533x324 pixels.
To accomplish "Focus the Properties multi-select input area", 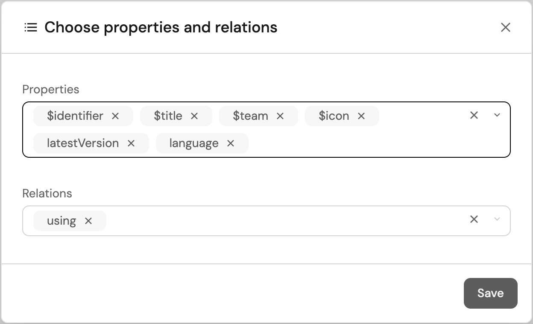I will pyautogui.click(x=354, y=143).
